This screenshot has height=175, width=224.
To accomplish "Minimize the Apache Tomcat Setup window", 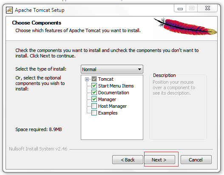I will (x=180, y=8).
